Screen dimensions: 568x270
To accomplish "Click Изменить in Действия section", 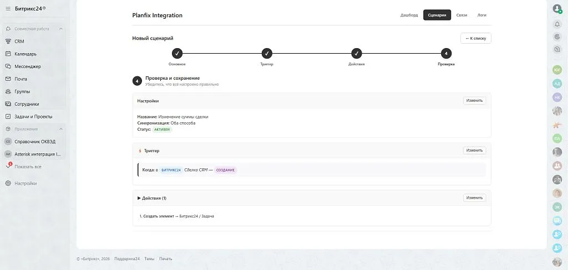I will click(475, 198).
